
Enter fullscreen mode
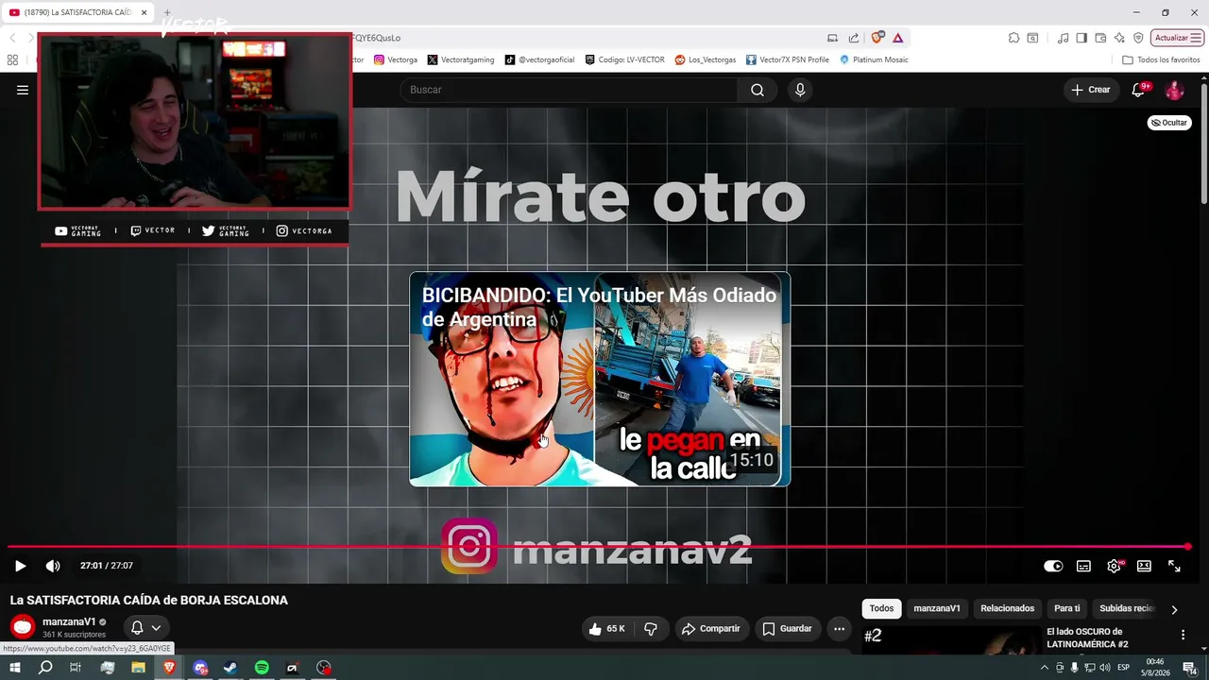[1174, 566]
